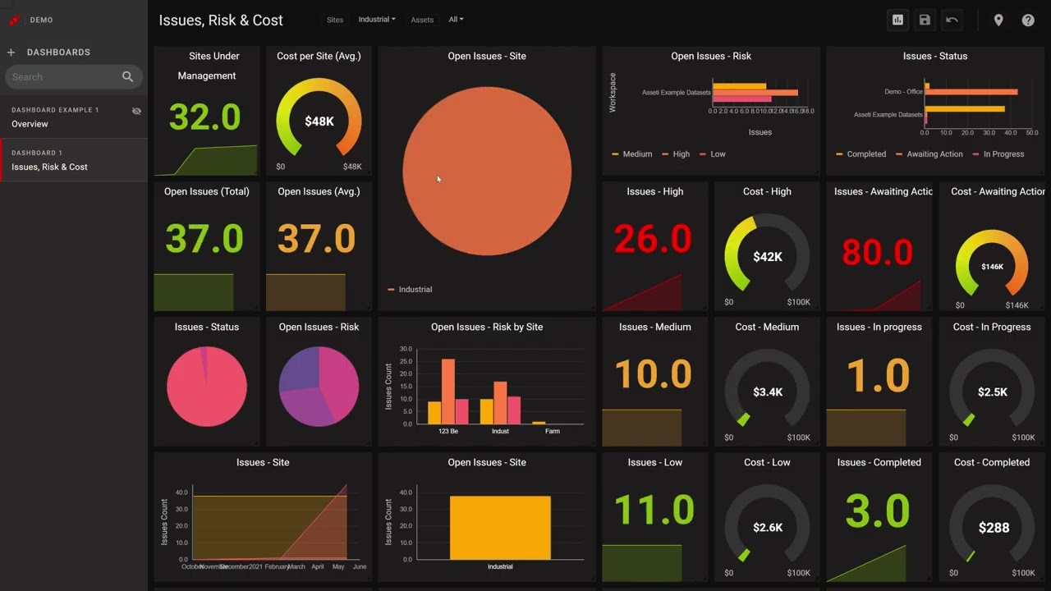Click the plus icon beside Dashboards
Viewport: 1051px width, 591px height.
11,53
